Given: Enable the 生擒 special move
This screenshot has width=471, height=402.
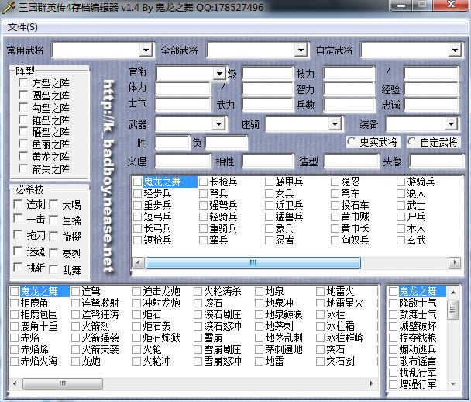Looking at the screenshot, I should 53,220.
